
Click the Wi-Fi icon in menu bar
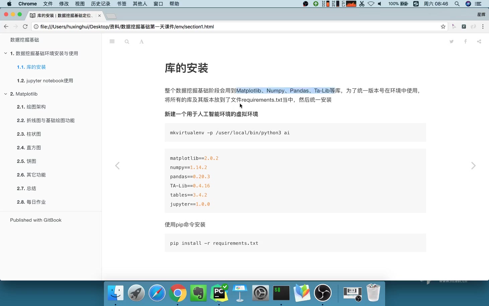(371, 4)
